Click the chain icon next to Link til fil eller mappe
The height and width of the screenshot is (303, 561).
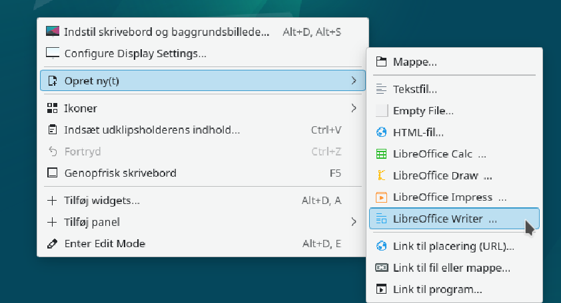[x=381, y=267]
